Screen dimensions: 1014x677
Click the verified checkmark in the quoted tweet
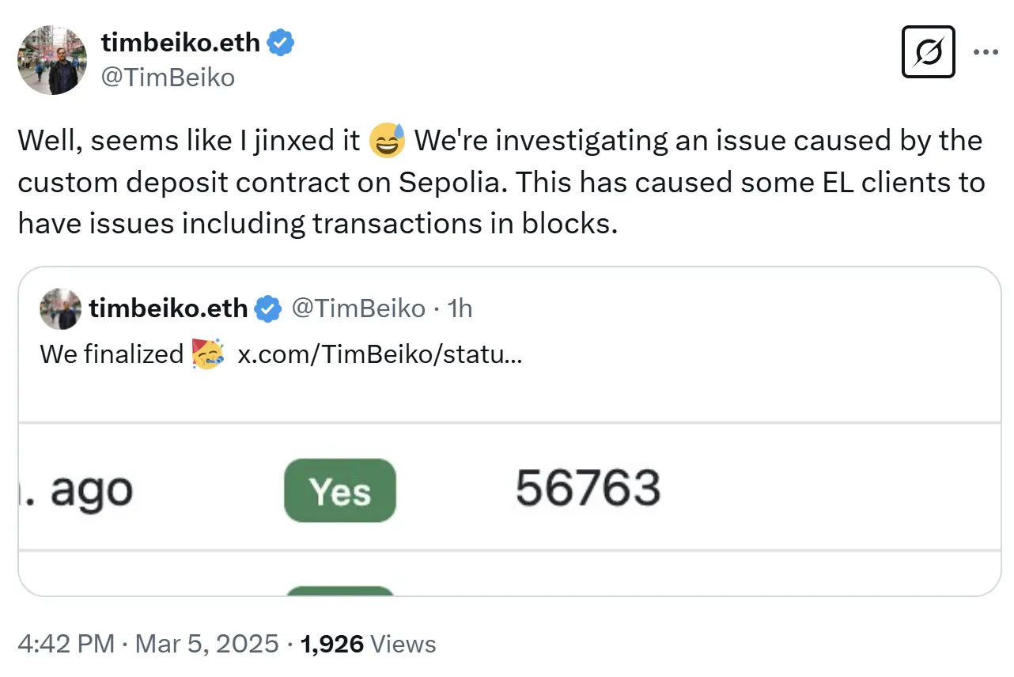[x=267, y=308]
